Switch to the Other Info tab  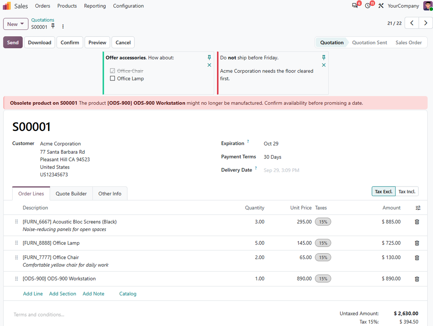click(x=110, y=193)
